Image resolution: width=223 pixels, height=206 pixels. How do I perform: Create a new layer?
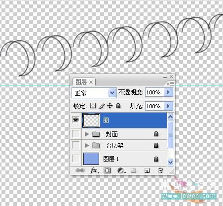(147, 170)
